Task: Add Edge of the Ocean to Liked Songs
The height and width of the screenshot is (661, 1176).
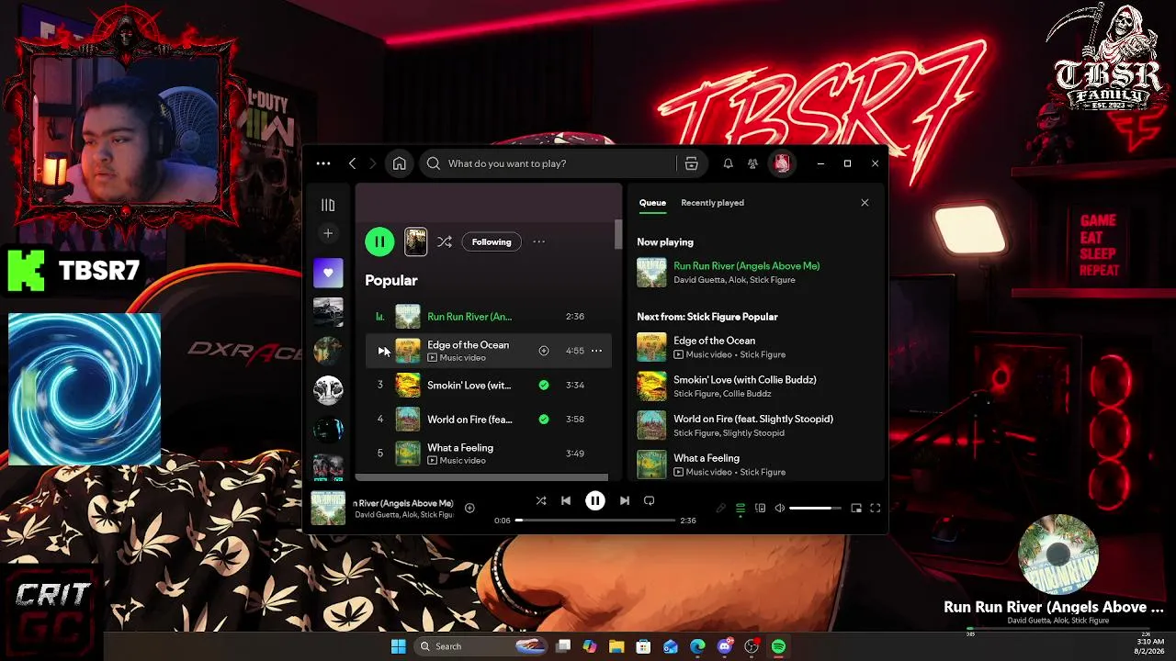Action: (544, 351)
